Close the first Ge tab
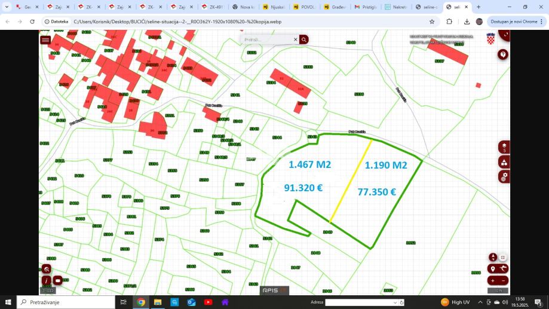 click(37, 7)
